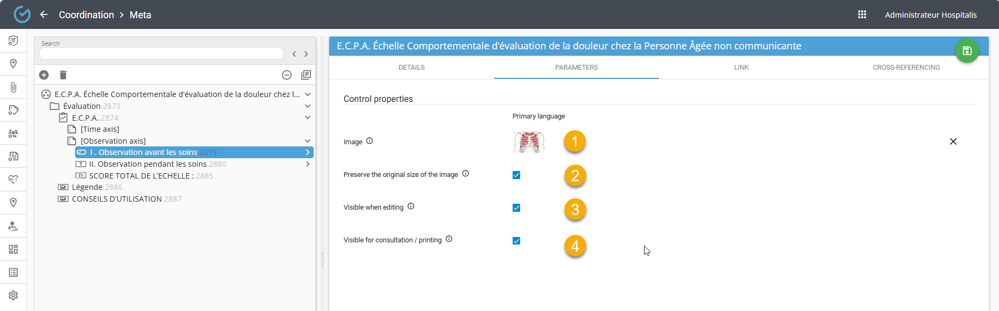Viewport: 999px width, 311px height.
Task: Remove the image with X button
Action: (953, 142)
